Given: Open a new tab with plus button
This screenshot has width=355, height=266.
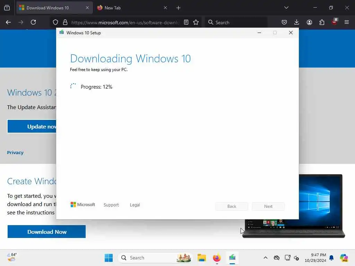Looking at the screenshot, I should (178, 8).
